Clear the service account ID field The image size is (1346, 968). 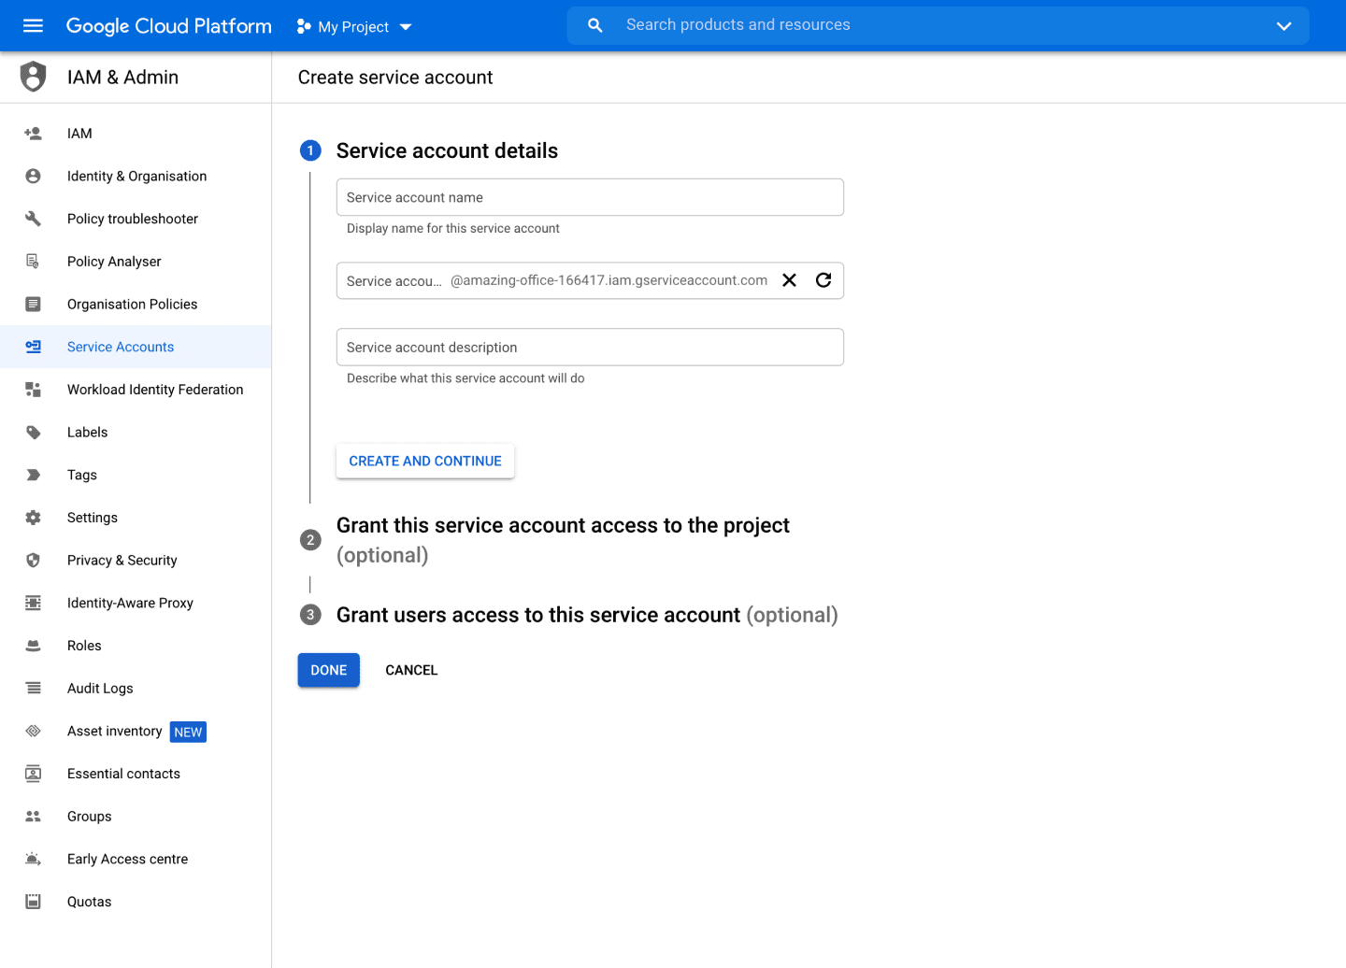pos(789,280)
